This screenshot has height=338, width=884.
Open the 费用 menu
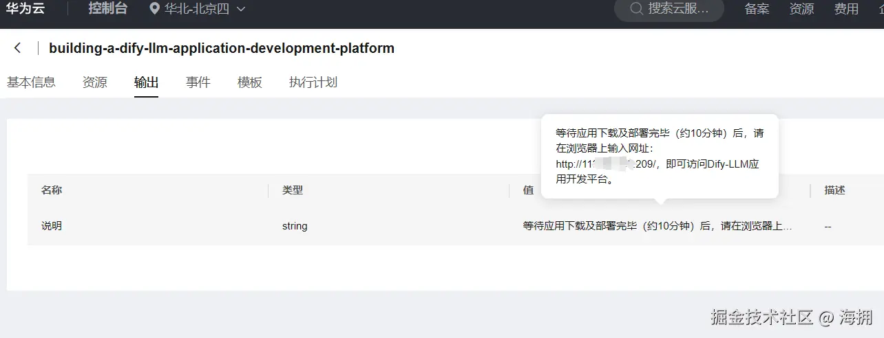(x=846, y=9)
